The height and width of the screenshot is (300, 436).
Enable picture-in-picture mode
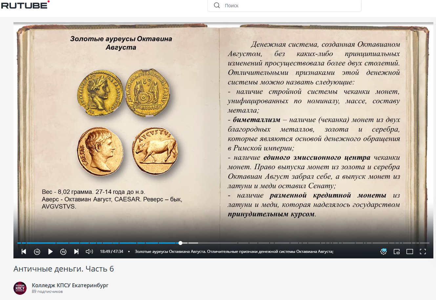tap(397, 252)
